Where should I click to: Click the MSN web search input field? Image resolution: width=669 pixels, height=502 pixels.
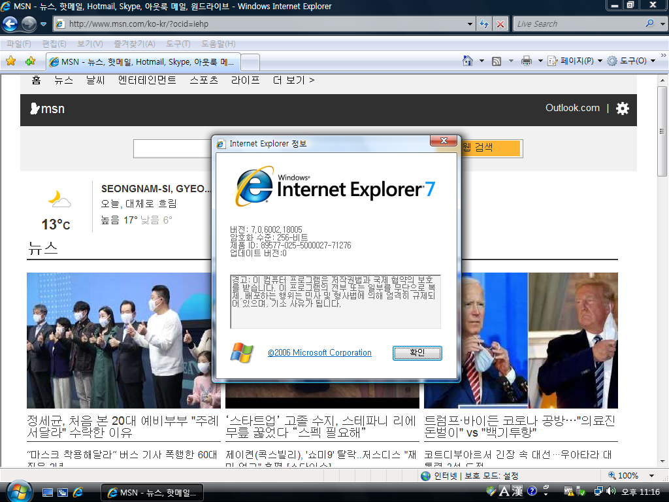point(172,148)
